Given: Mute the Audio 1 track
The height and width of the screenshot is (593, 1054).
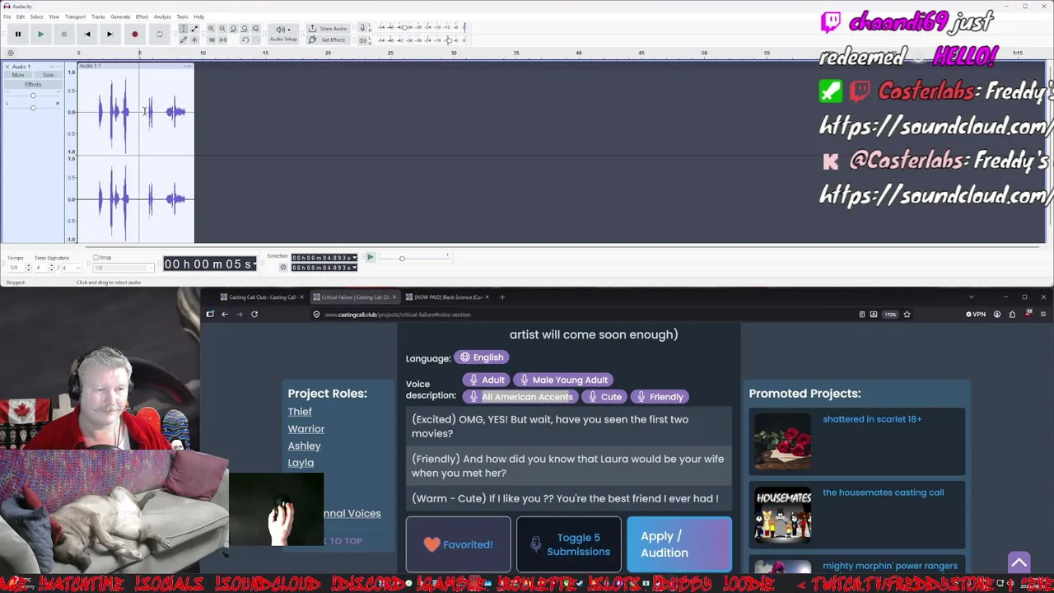Looking at the screenshot, I should [x=18, y=75].
